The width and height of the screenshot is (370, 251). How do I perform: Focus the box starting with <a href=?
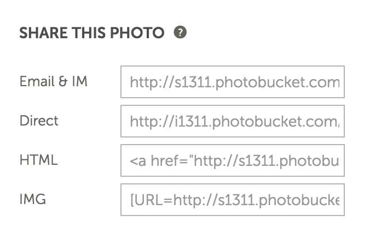233,160
